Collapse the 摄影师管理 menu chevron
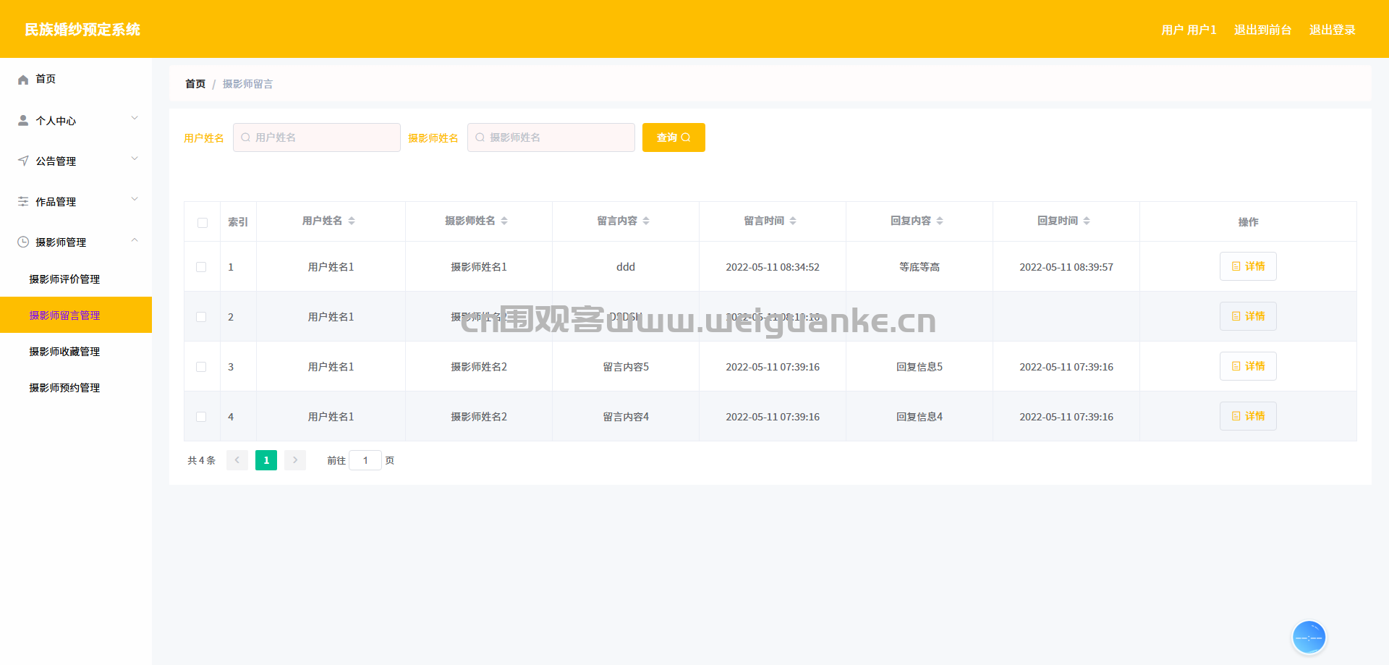The image size is (1389, 665). coord(135,240)
